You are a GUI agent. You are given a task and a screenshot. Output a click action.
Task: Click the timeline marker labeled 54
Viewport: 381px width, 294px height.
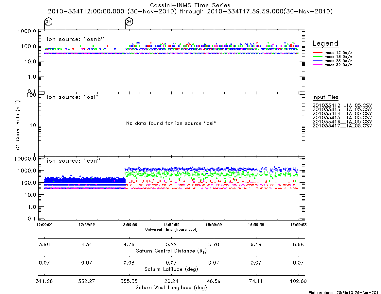click(x=129, y=21)
